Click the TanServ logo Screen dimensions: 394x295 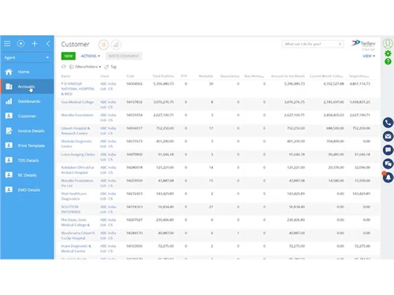363,44
